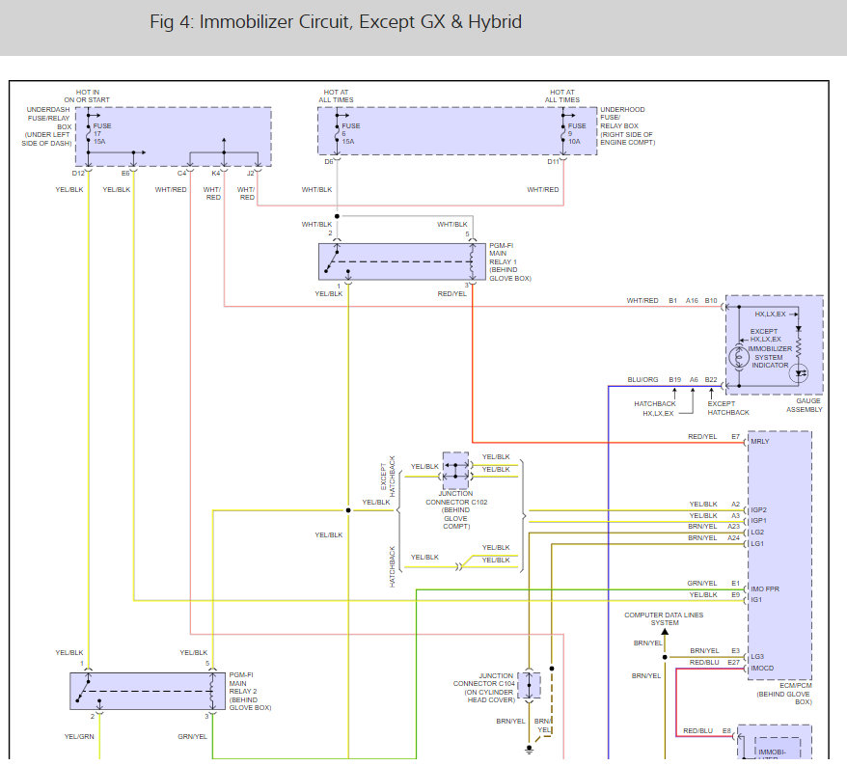847x766 pixels.
Task: Click the Junction Connector C102 symbol
Action: [454, 470]
